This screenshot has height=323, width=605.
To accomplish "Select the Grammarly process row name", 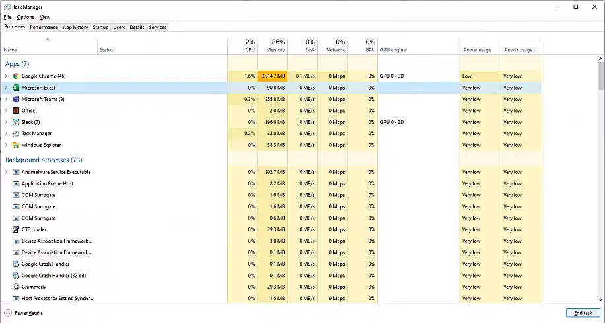I will tap(34, 287).
